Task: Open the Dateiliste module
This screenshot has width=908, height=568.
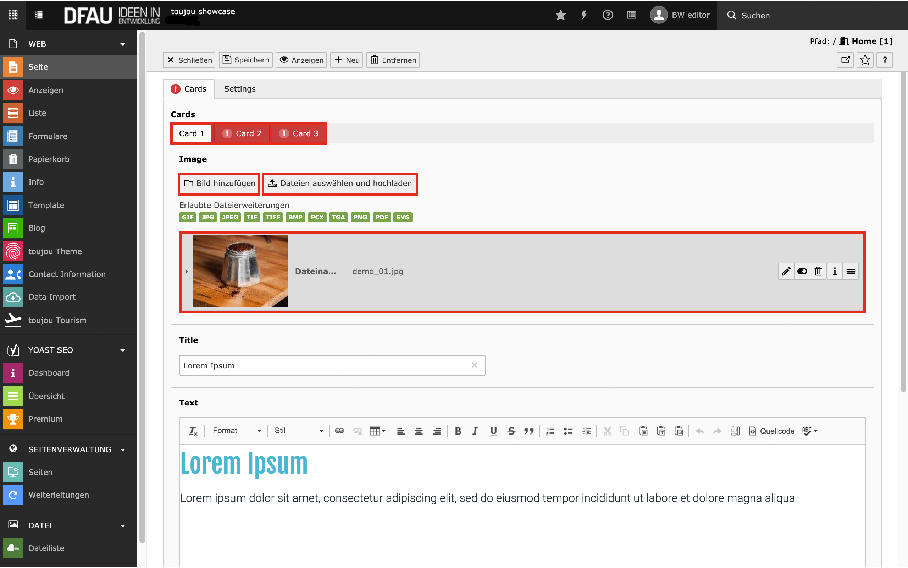Action: tap(68, 548)
